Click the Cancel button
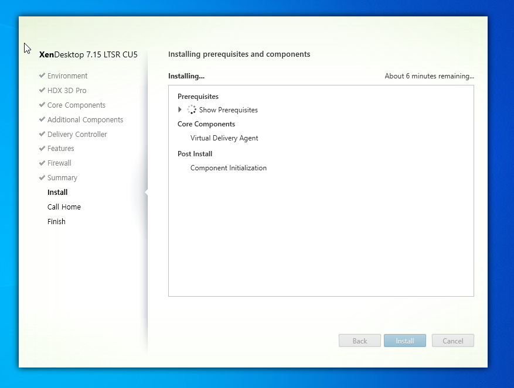Screen dimensions: 514x388 (x=452, y=341)
